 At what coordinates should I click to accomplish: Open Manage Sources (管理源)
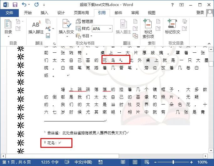85,21
